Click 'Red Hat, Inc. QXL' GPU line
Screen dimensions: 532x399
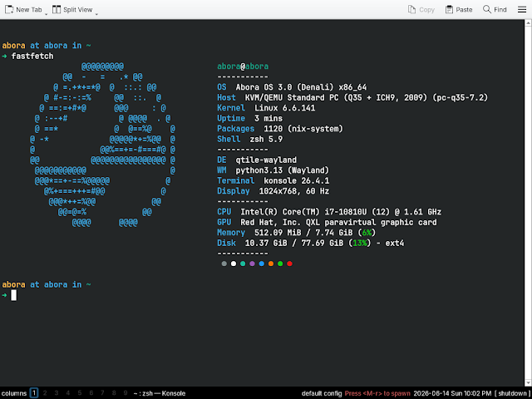click(x=338, y=222)
